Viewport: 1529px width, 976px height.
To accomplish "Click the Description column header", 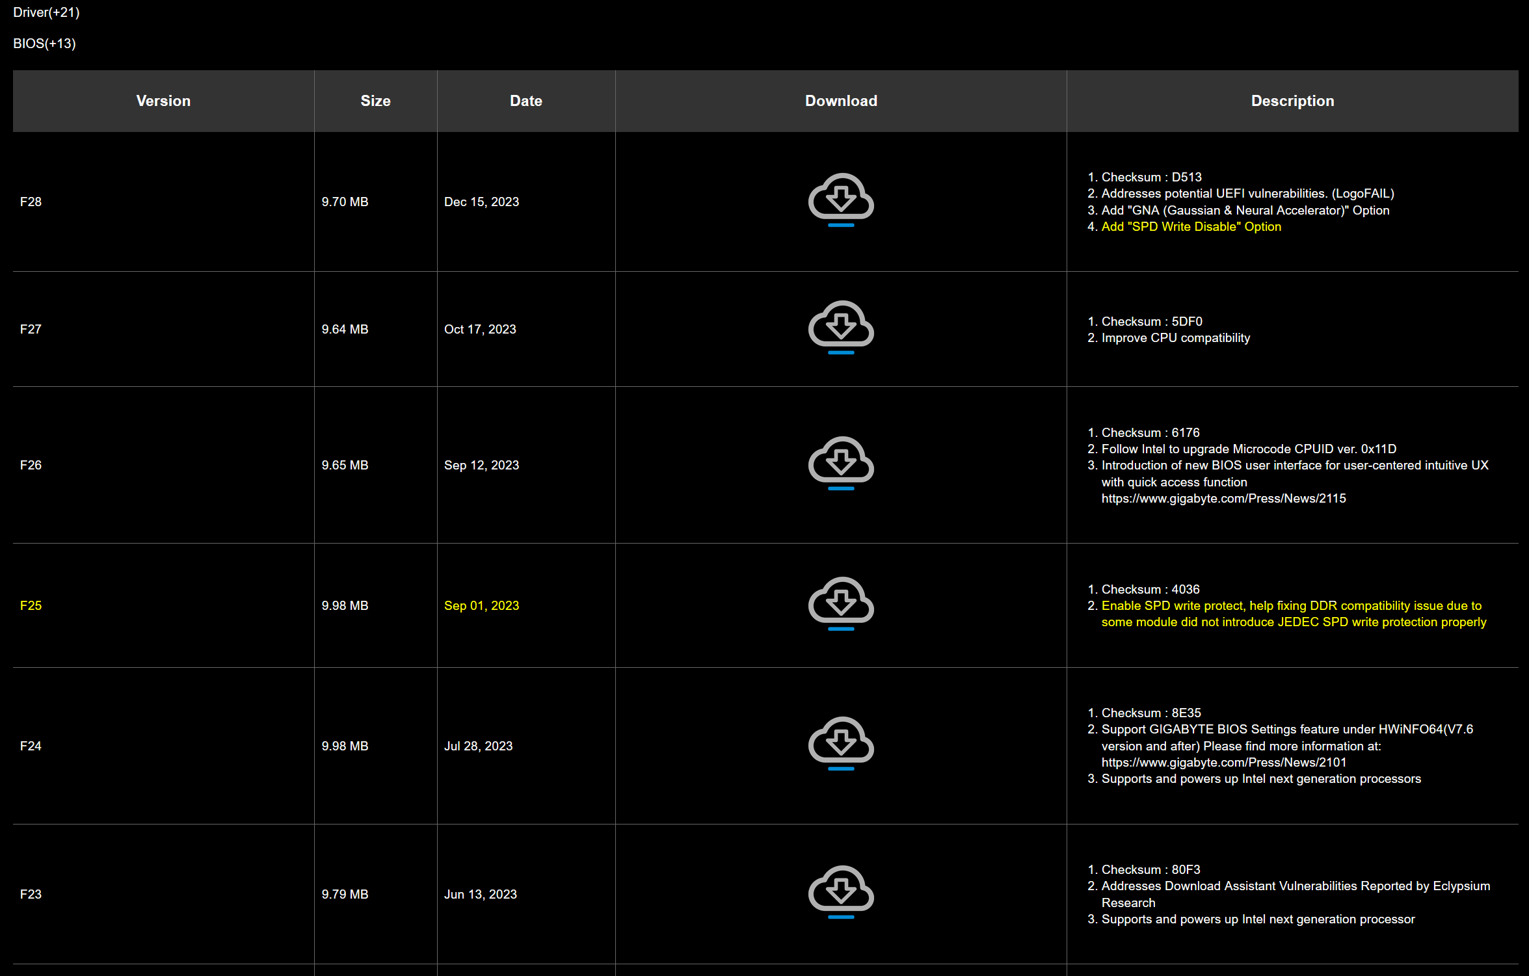I will tap(1292, 101).
